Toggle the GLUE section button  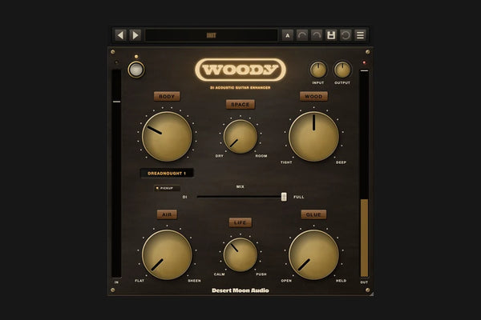pos(313,214)
